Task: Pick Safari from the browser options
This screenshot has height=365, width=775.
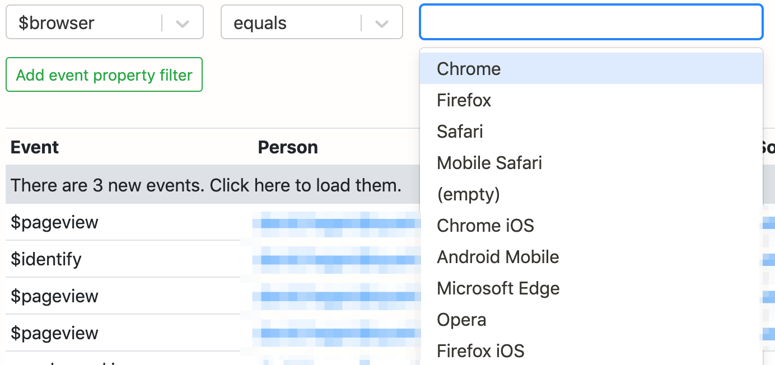Action: [x=460, y=132]
